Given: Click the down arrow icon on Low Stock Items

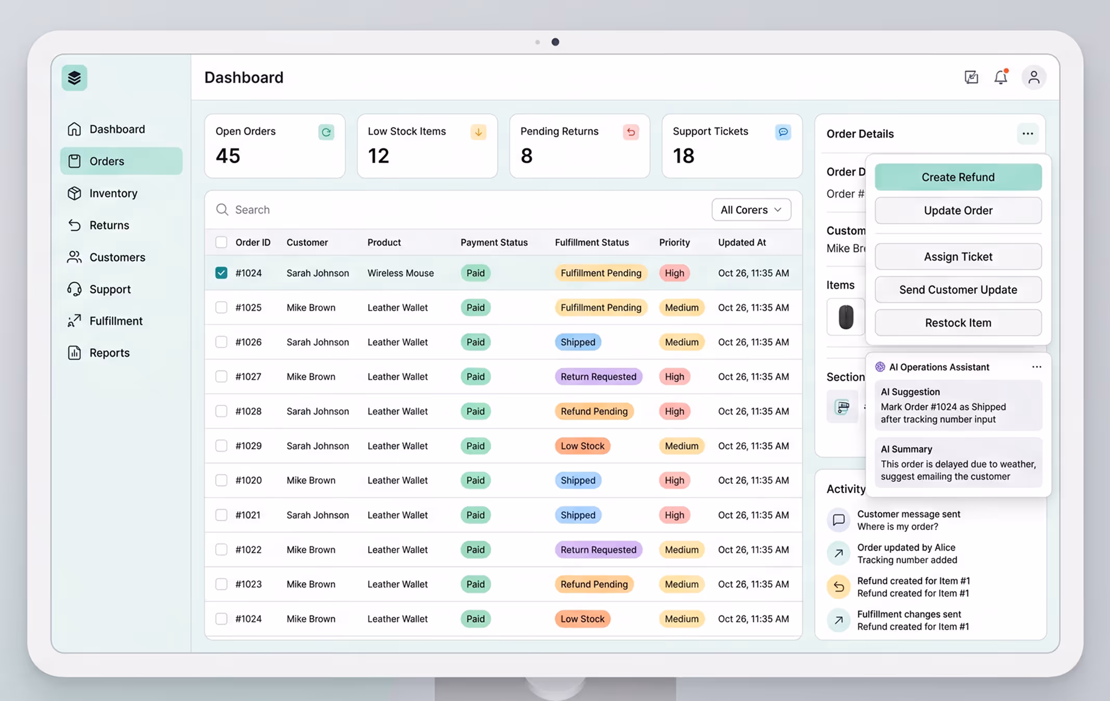Looking at the screenshot, I should click(478, 132).
